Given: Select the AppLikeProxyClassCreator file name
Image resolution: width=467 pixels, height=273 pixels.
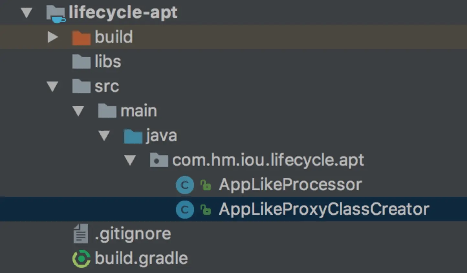Looking at the screenshot, I should tap(324, 209).
